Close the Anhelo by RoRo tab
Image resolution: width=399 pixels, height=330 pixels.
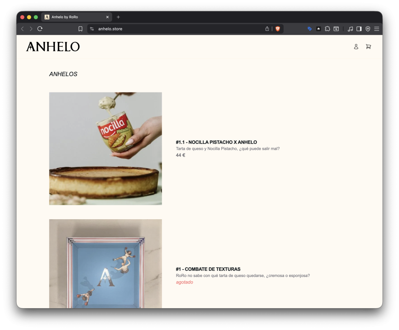pos(108,17)
